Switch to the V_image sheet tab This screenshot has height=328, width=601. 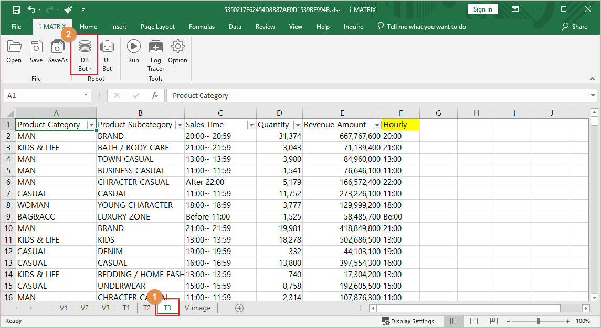tap(197, 308)
